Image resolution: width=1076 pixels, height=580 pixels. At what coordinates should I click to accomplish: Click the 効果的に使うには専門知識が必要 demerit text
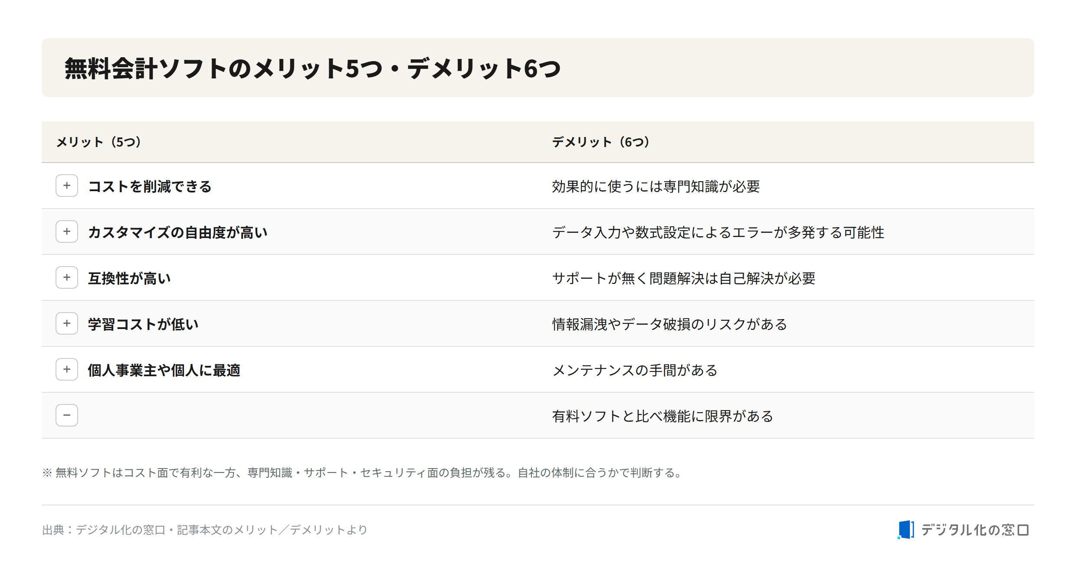[x=656, y=186]
